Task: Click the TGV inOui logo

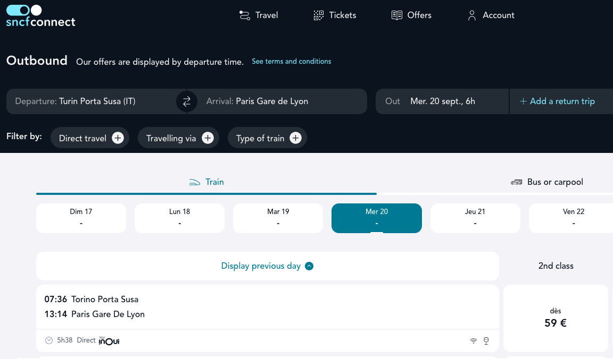Action: 109,340
